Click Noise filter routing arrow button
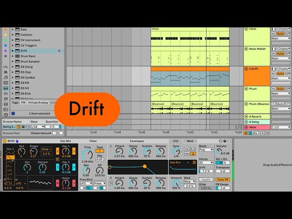 (74, 183)
